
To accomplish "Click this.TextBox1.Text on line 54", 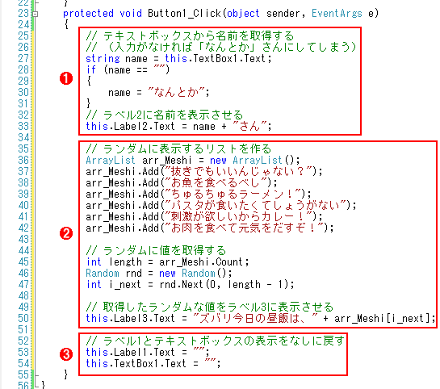I will pos(136,363).
